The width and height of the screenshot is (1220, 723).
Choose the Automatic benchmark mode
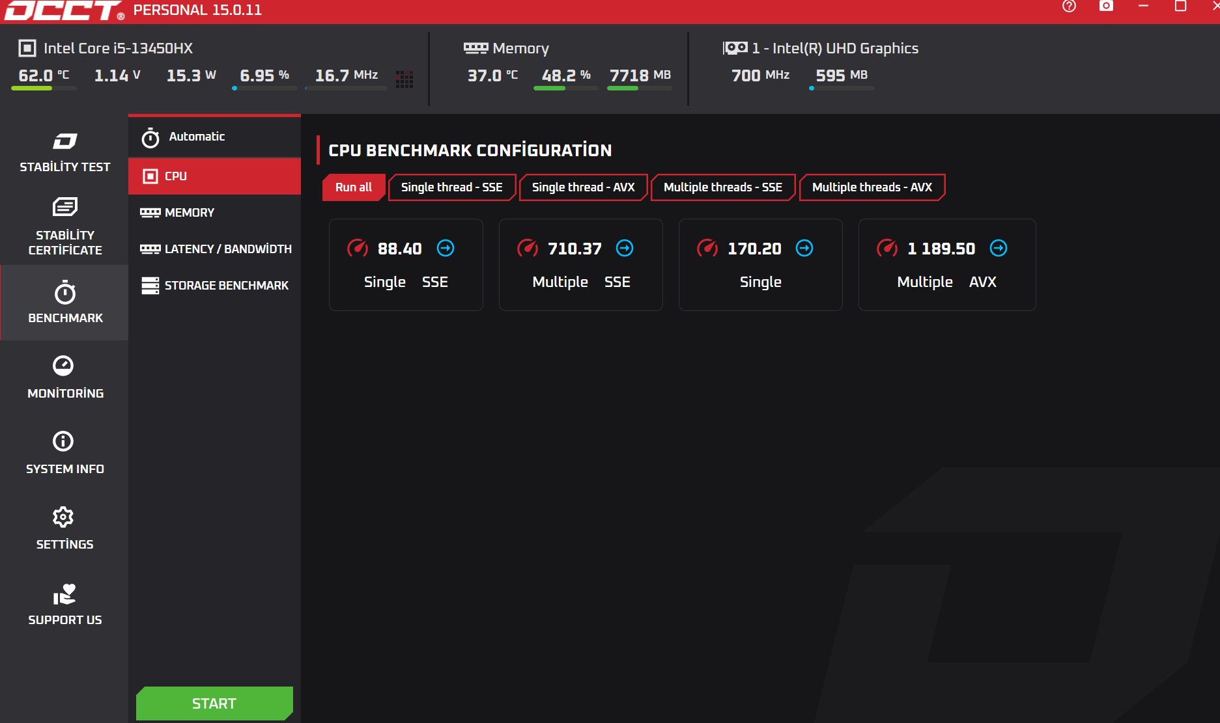[x=214, y=137]
